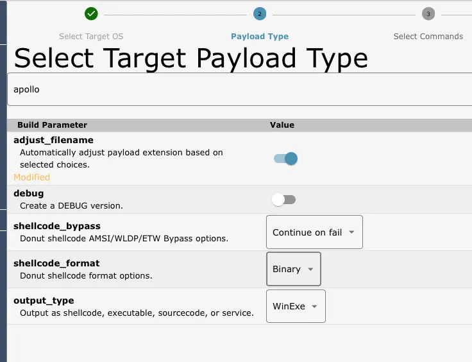Screen dimensions: 472x362
Task: Click the green checkmark step one icon
Action: tap(91, 13)
